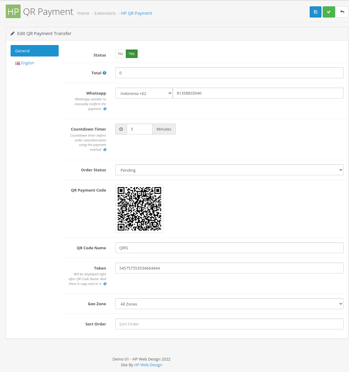
Task: Click the Demo 01 - HP Web Design 2022 footer text
Action: pyautogui.click(x=142, y=359)
